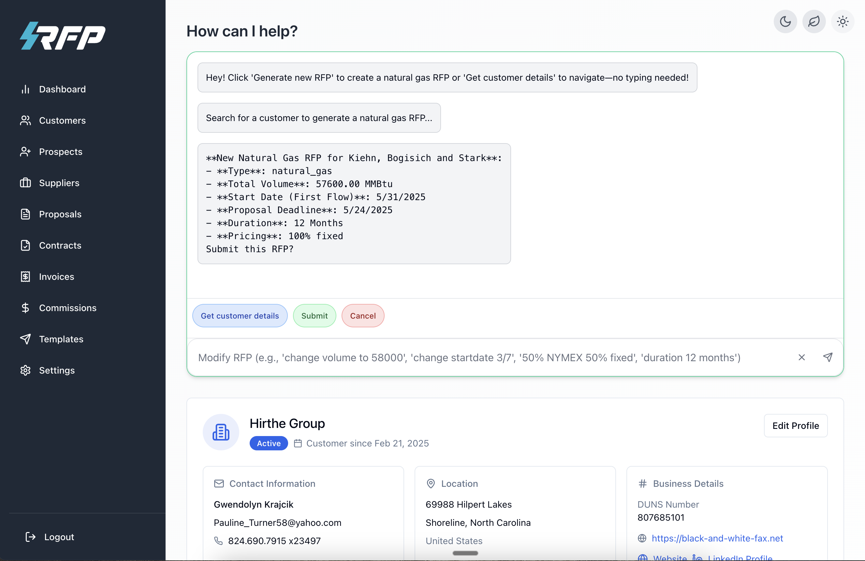Click DUNS number 807685101
Image resolution: width=865 pixels, height=561 pixels.
(660, 517)
